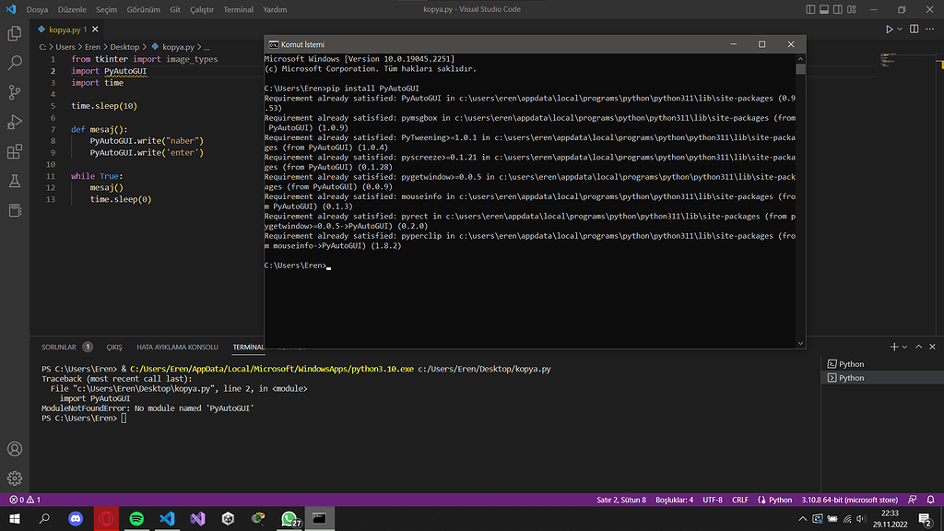Open WhatsApp from the taskbar
This screenshot has width=944, height=531.
click(289, 518)
